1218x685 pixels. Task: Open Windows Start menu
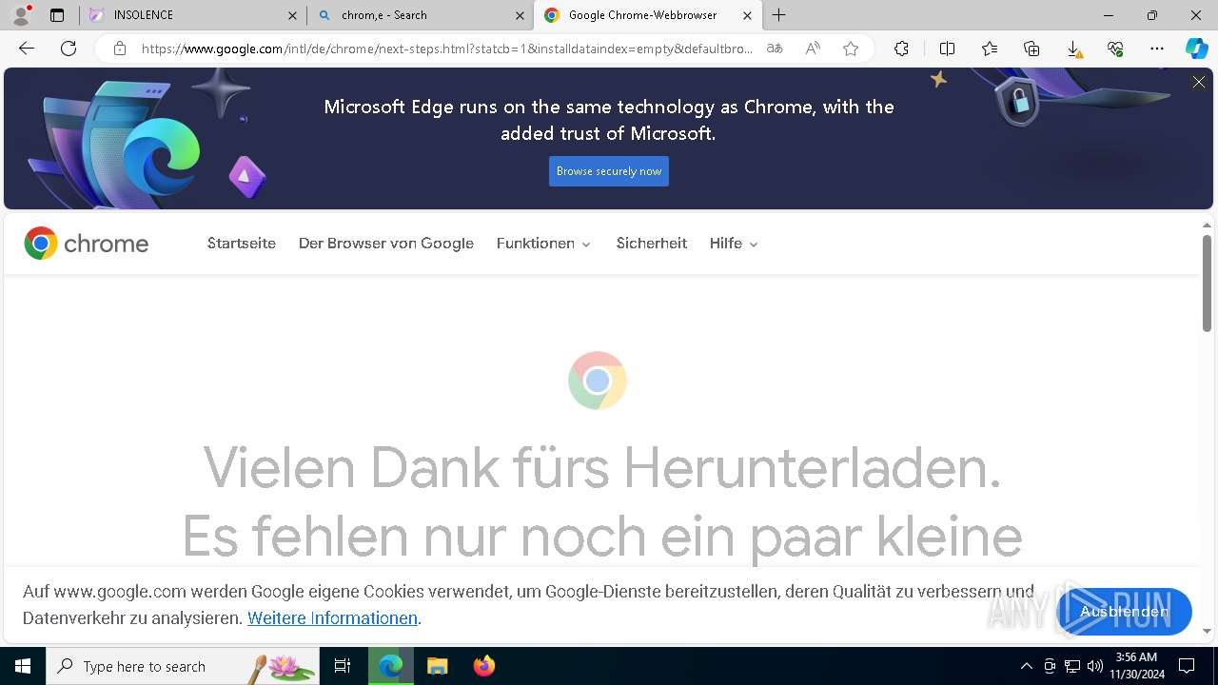click(x=23, y=666)
